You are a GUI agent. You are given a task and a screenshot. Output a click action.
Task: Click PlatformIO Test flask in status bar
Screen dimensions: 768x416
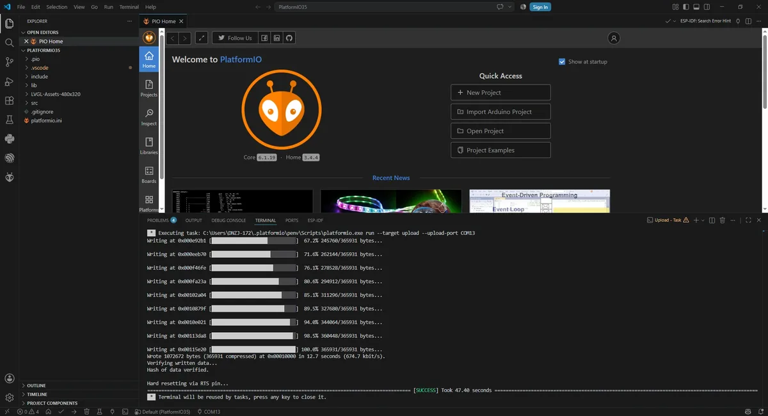pos(99,412)
